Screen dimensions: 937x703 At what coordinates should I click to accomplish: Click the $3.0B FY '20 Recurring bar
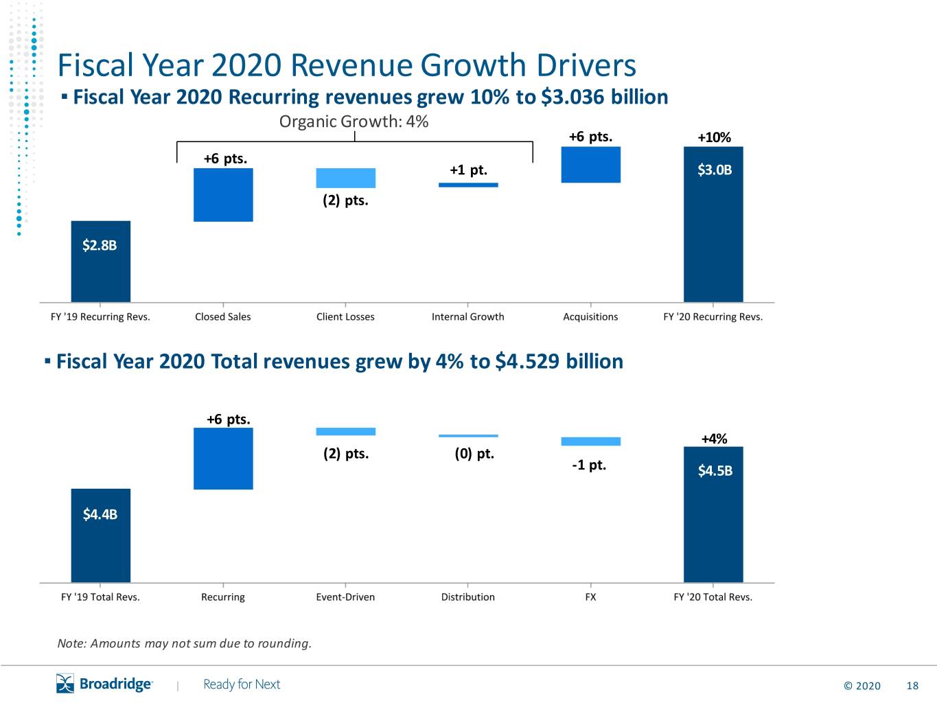pyautogui.click(x=713, y=224)
